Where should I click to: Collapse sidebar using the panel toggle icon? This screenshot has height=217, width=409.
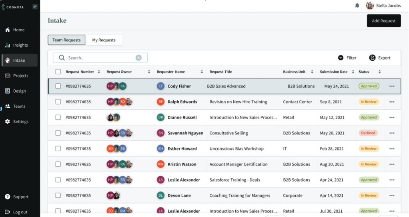pos(35,7)
